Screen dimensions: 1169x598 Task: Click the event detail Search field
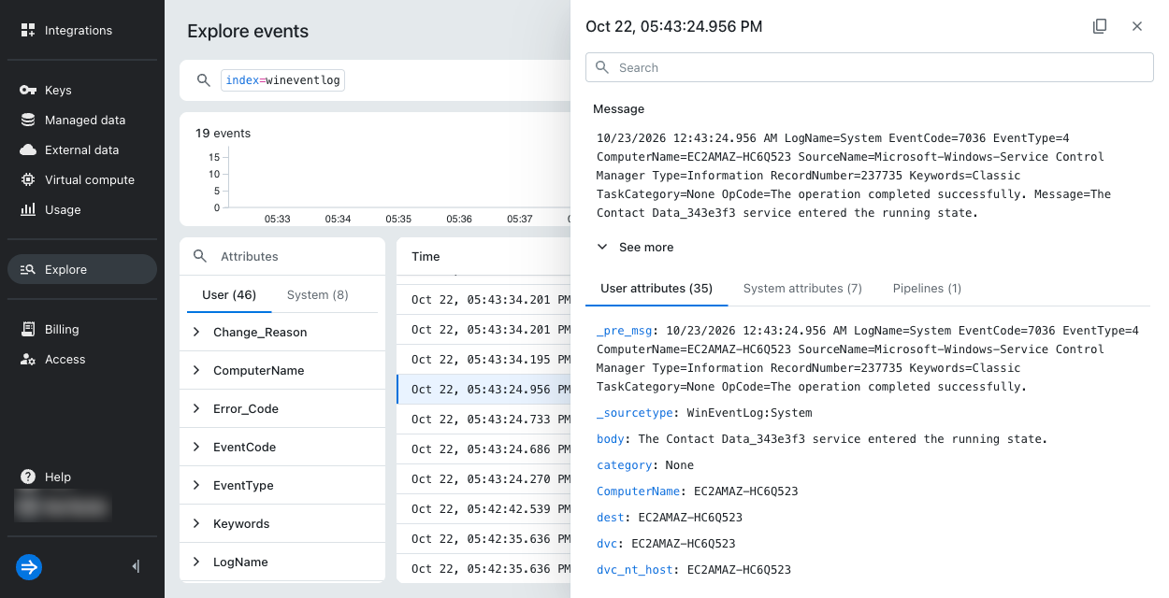tap(870, 67)
